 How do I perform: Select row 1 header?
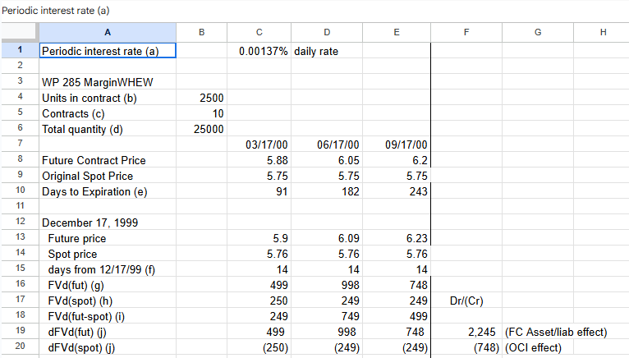coord(19,51)
